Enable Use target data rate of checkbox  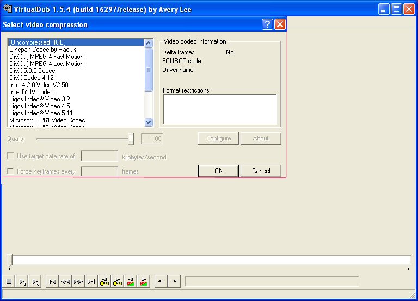10,156
